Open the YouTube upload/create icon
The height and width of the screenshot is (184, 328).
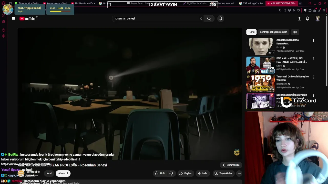click(x=299, y=18)
